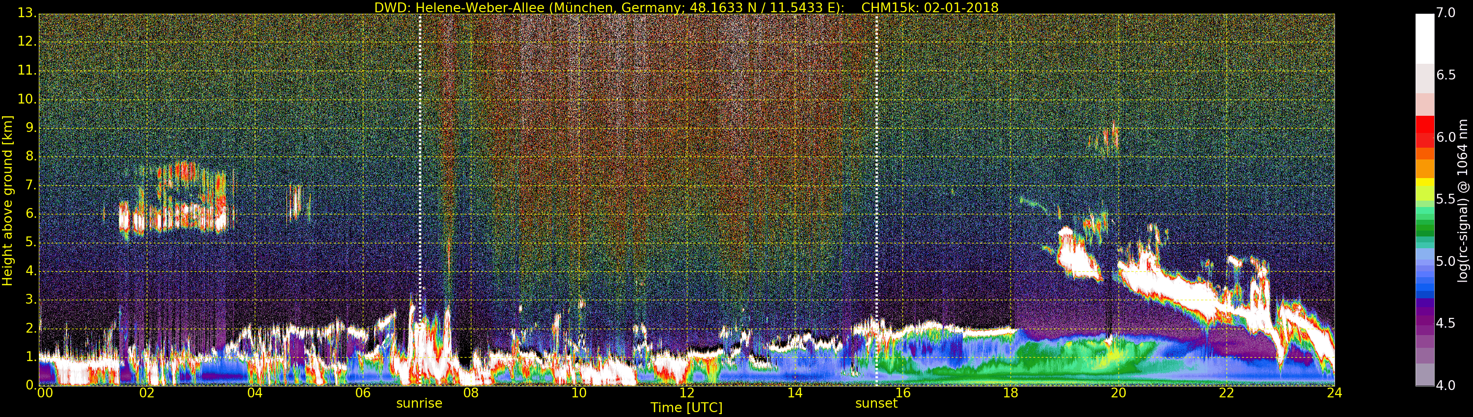
Task: Click the '4.5' colorbar value
Action: coord(1446,323)
